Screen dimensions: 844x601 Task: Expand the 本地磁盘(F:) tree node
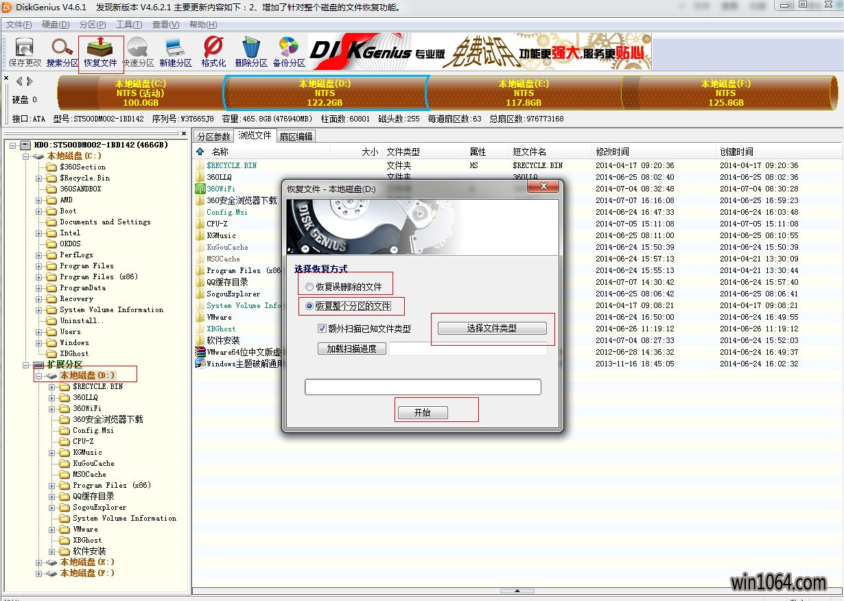point(39,573)
